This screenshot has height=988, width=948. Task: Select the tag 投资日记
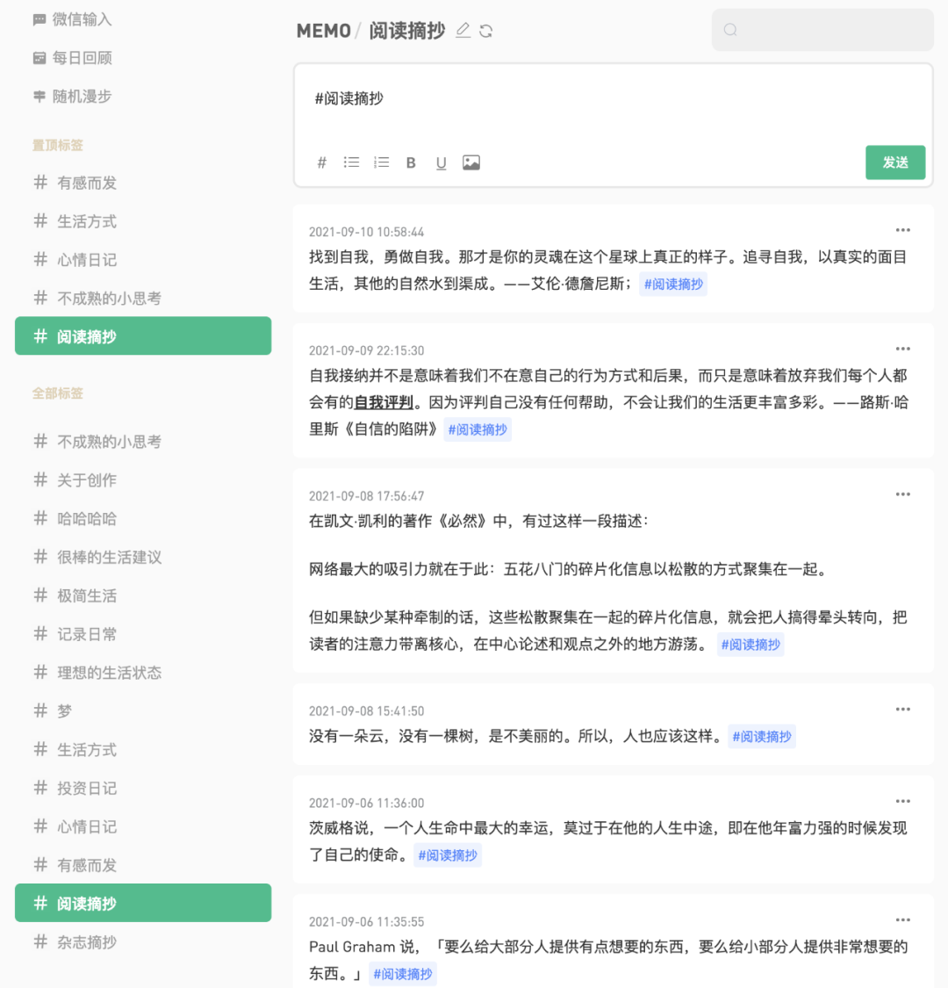click(143, 788)
